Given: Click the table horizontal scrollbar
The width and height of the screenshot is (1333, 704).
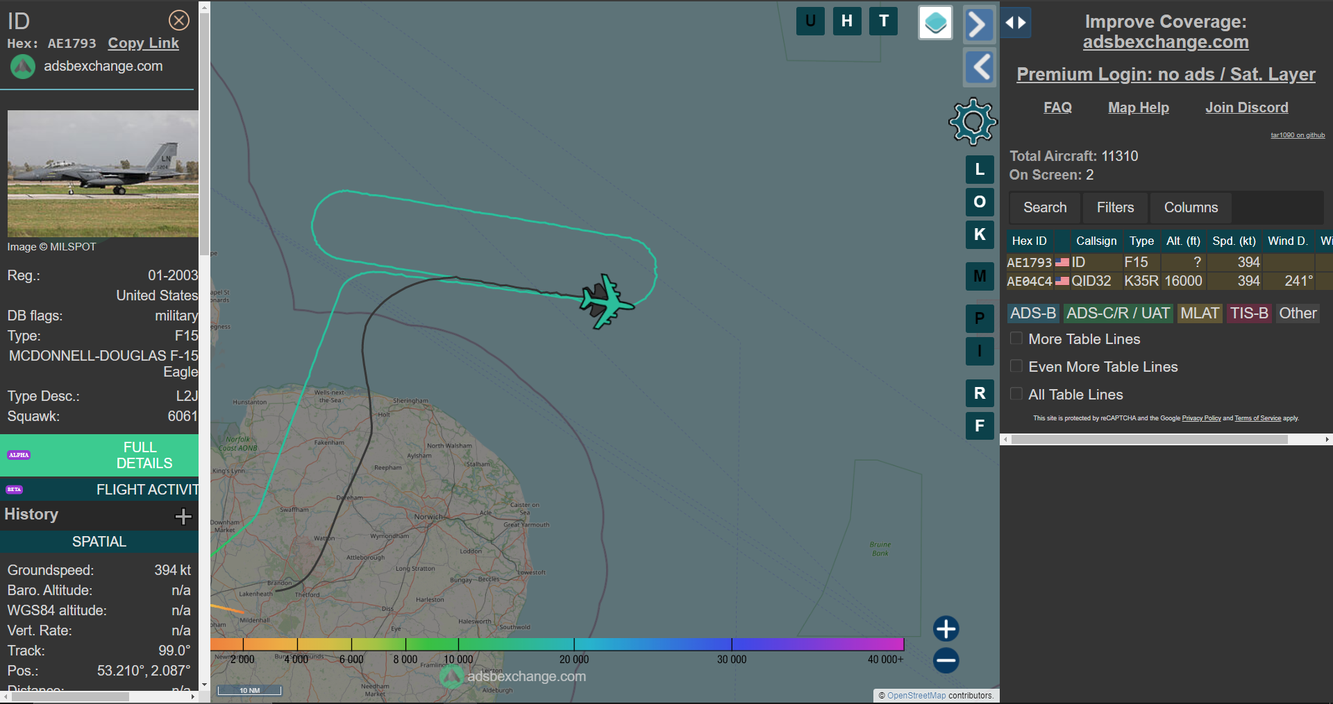Looking at the screenshot, I should click(1150, 439).
